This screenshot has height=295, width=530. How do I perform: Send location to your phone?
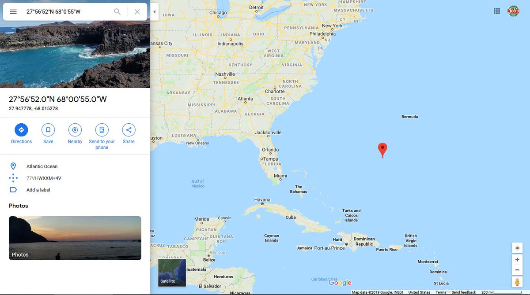pos(102,136)
